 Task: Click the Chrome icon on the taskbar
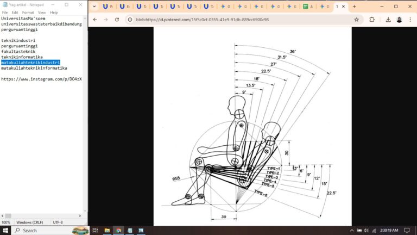click(118, 231)
